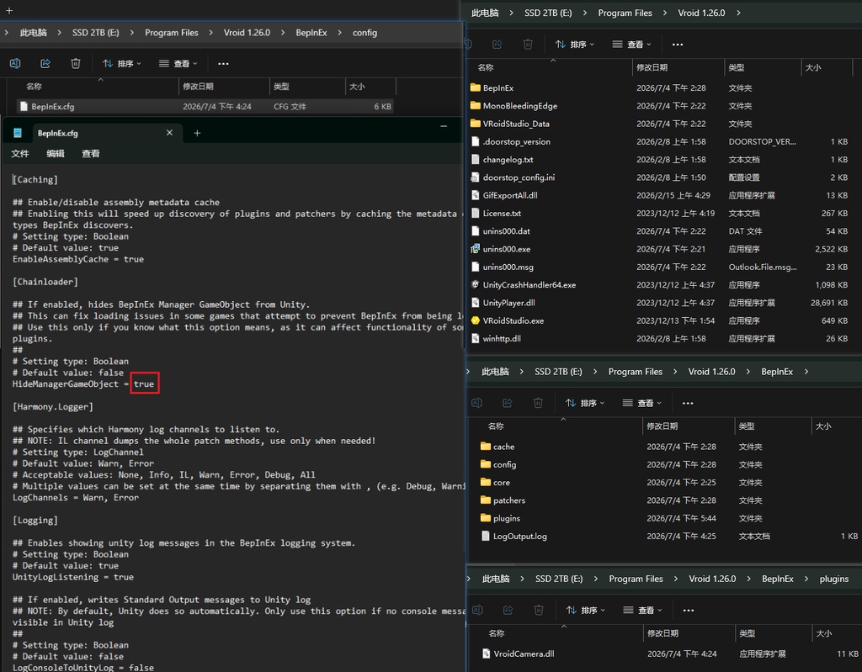Click the rename icon in plugins window toolbar
The image size is (862, 672).
pos(477,610)
